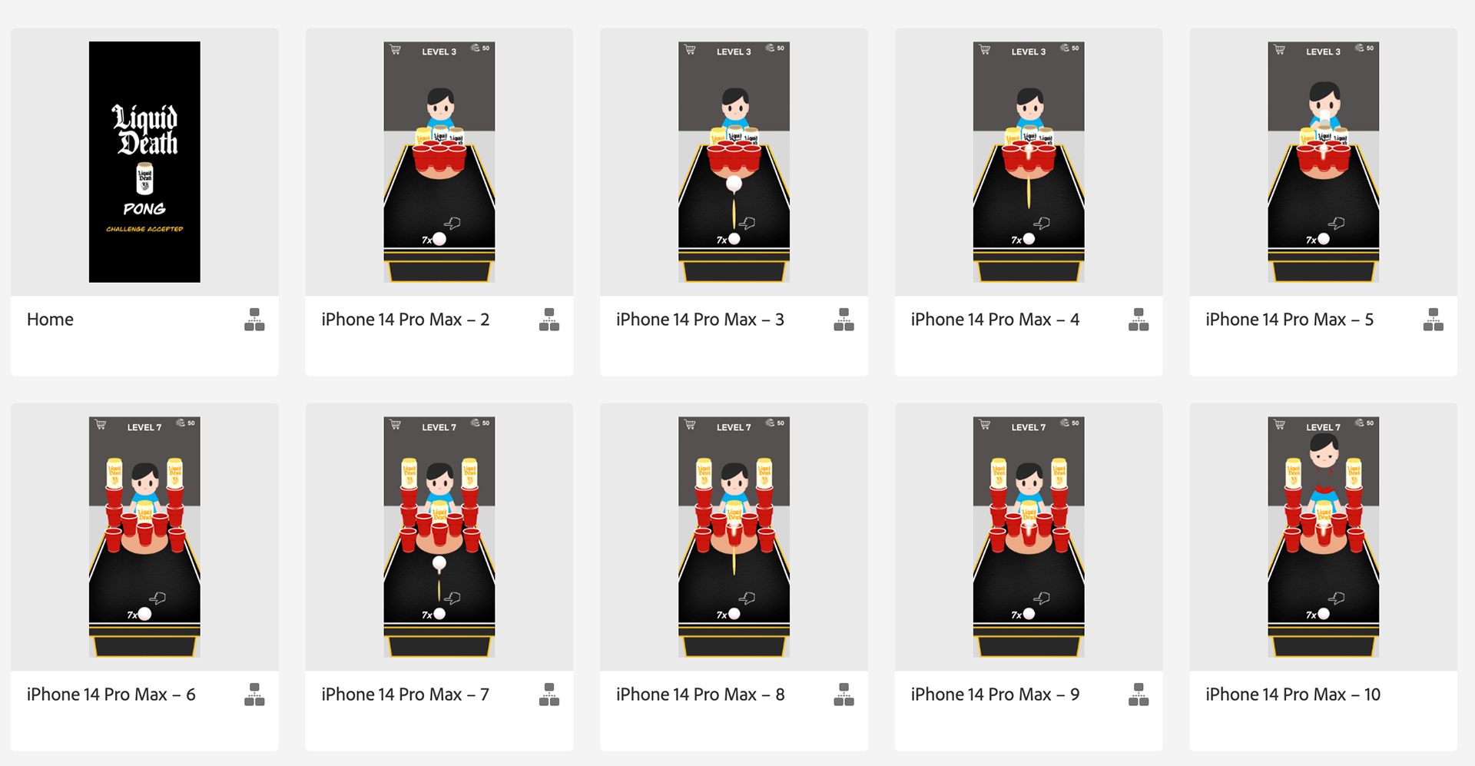Select the Level 7 iPhone 14 Pro Max – 6 preview
1475x766 pixels.
pyautogui.click(x=144, y=537)
